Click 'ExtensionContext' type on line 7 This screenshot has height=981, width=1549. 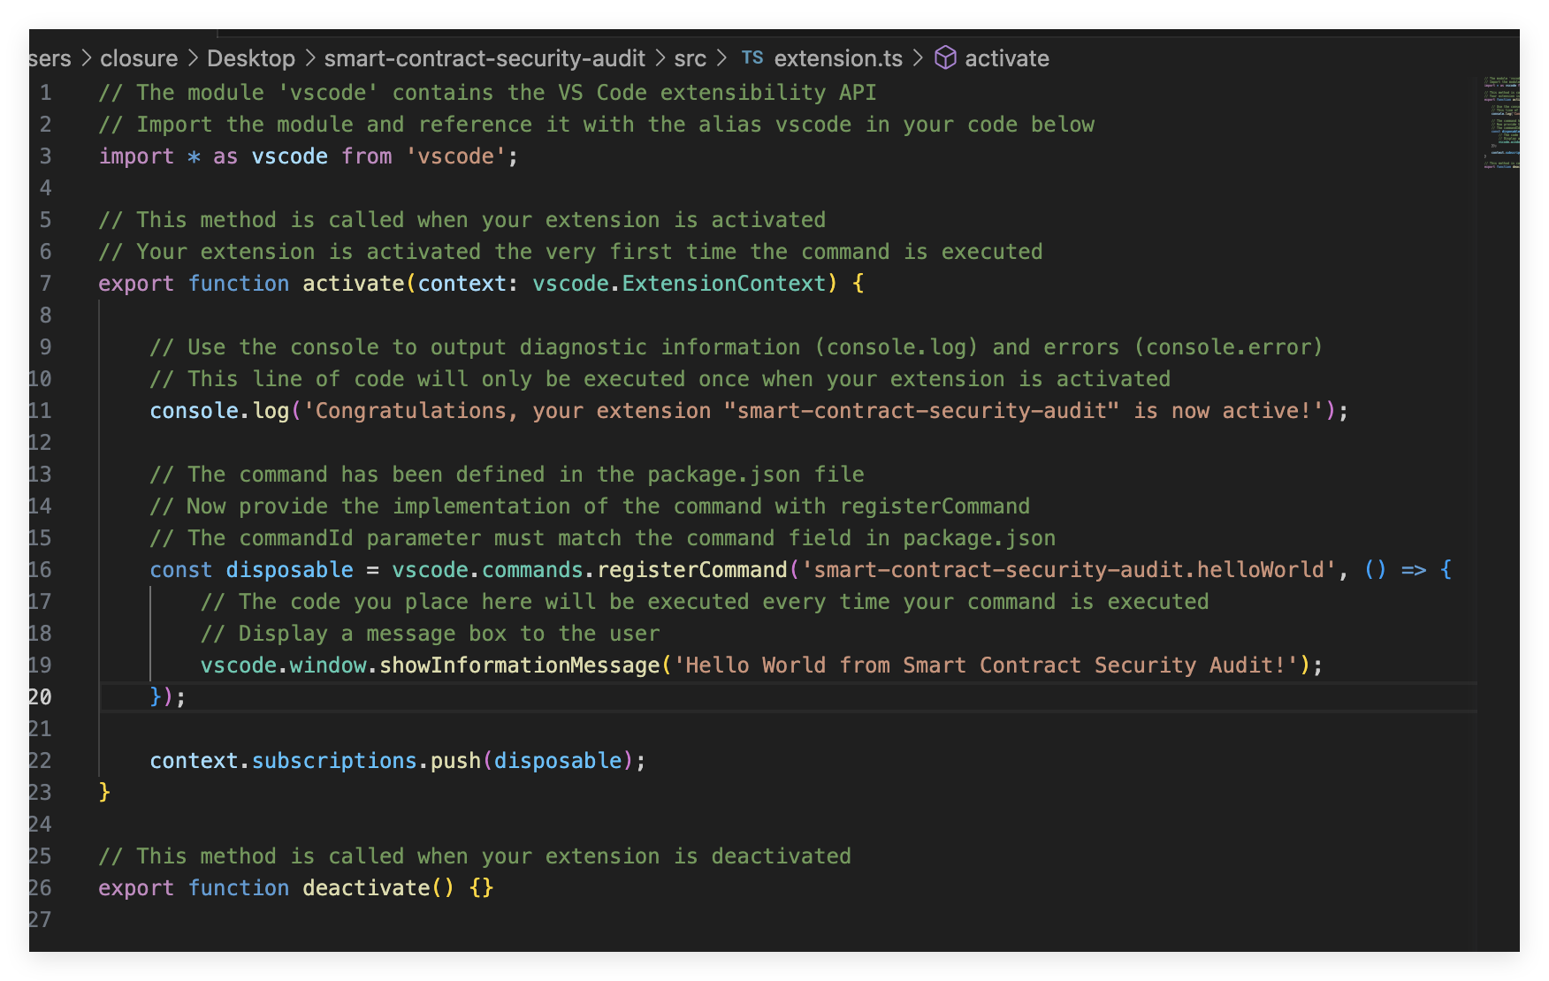click(x=724, y=284)
